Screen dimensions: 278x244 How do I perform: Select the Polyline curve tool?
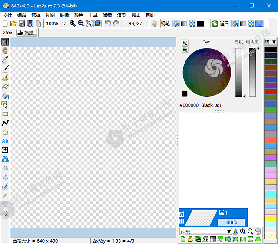(5, 123)
